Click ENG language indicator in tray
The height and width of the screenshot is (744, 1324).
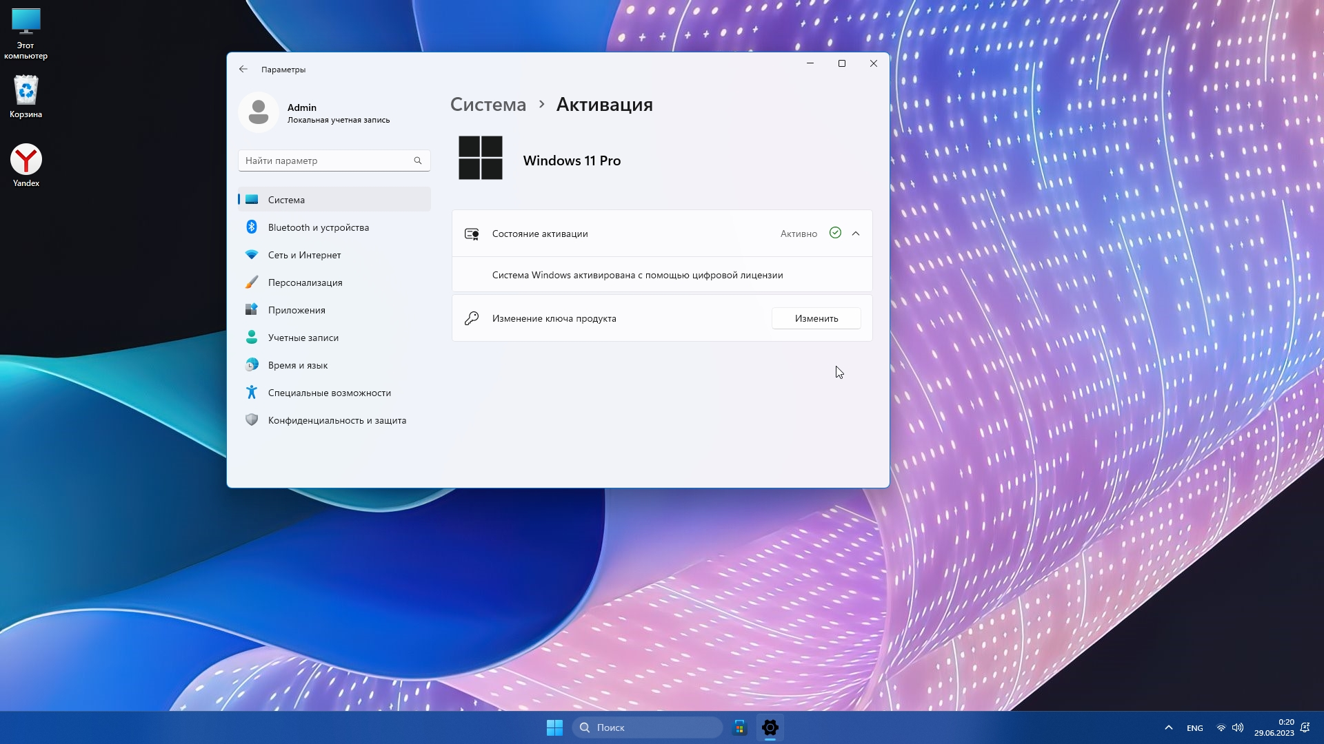(1194, 728)
